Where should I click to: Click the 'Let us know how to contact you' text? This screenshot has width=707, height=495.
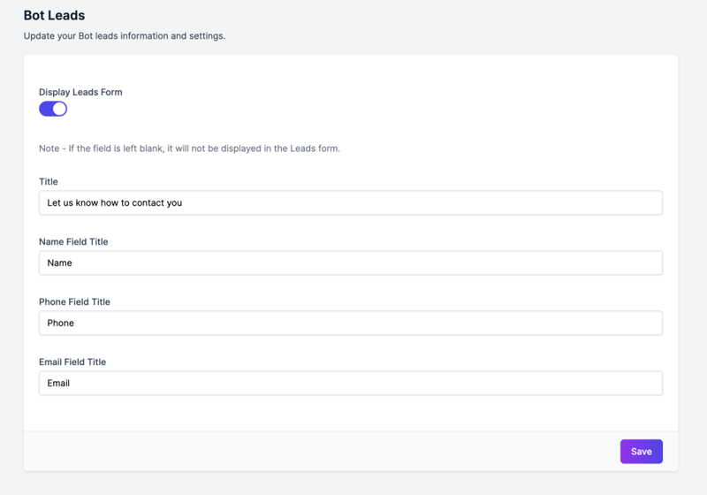coord(114,202)
